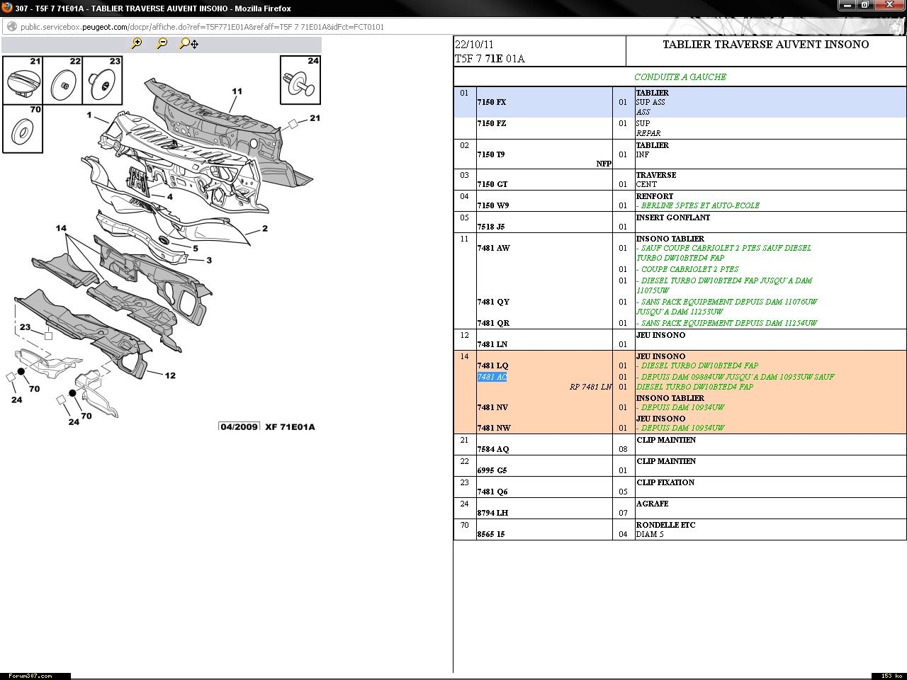
Task: Click TRAVERSE CENT description
Action: [x=656, y=179]
